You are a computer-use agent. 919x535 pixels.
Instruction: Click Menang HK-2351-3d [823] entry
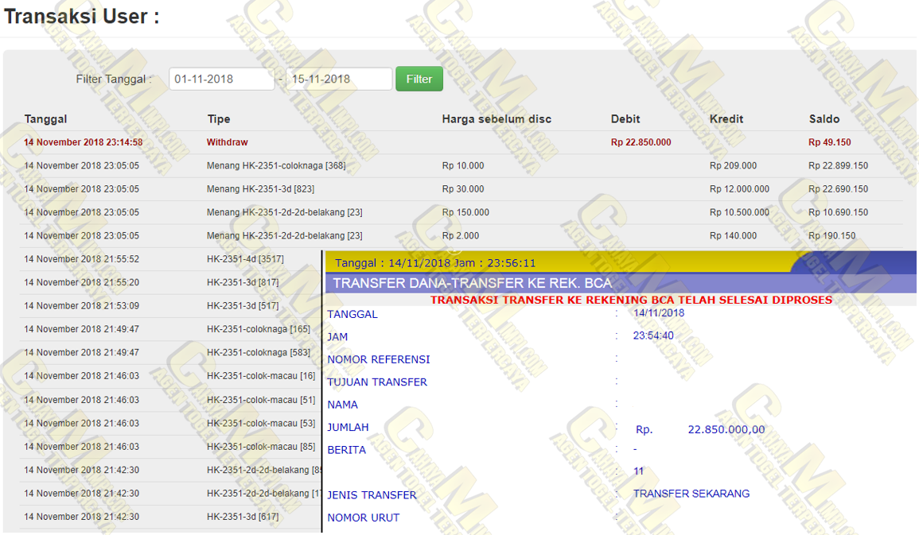pyautogui.click(x=260, y=189)
